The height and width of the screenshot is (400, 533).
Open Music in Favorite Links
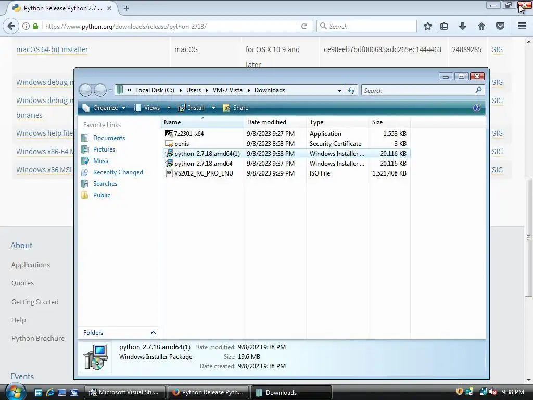coord(101,160)
